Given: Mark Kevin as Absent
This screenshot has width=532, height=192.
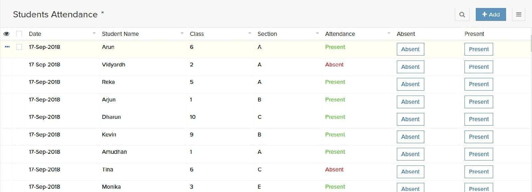Looking at the screenshot, I should [410, 137].
